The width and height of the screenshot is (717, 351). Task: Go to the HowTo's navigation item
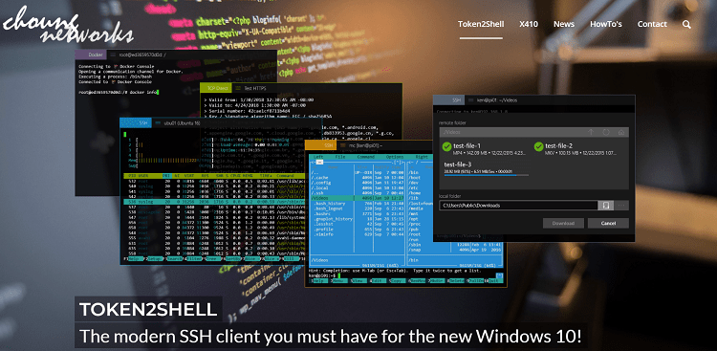pos(606,24)
